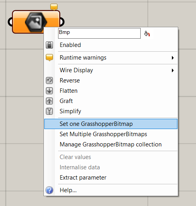The width and height of the screenshot is (196, 206).
Task: Click the Bmp name text field
Action: tap(99, 33)
